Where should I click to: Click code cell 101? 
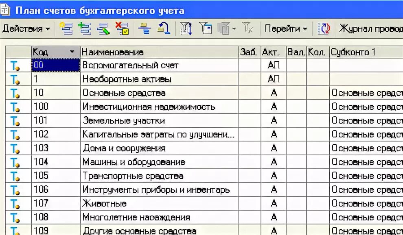click(x=56, y=120)
